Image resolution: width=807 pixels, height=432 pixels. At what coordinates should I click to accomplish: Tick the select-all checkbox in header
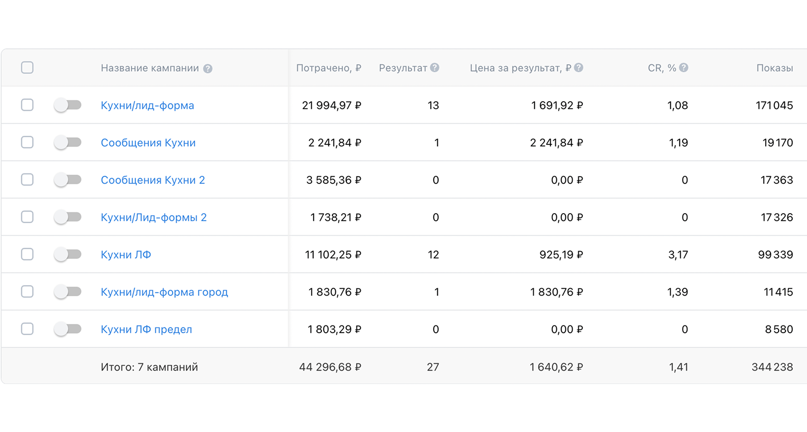click(x=27, y=68)
